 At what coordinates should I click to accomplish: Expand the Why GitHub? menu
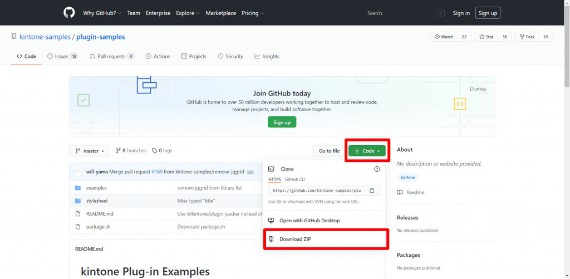102,13
